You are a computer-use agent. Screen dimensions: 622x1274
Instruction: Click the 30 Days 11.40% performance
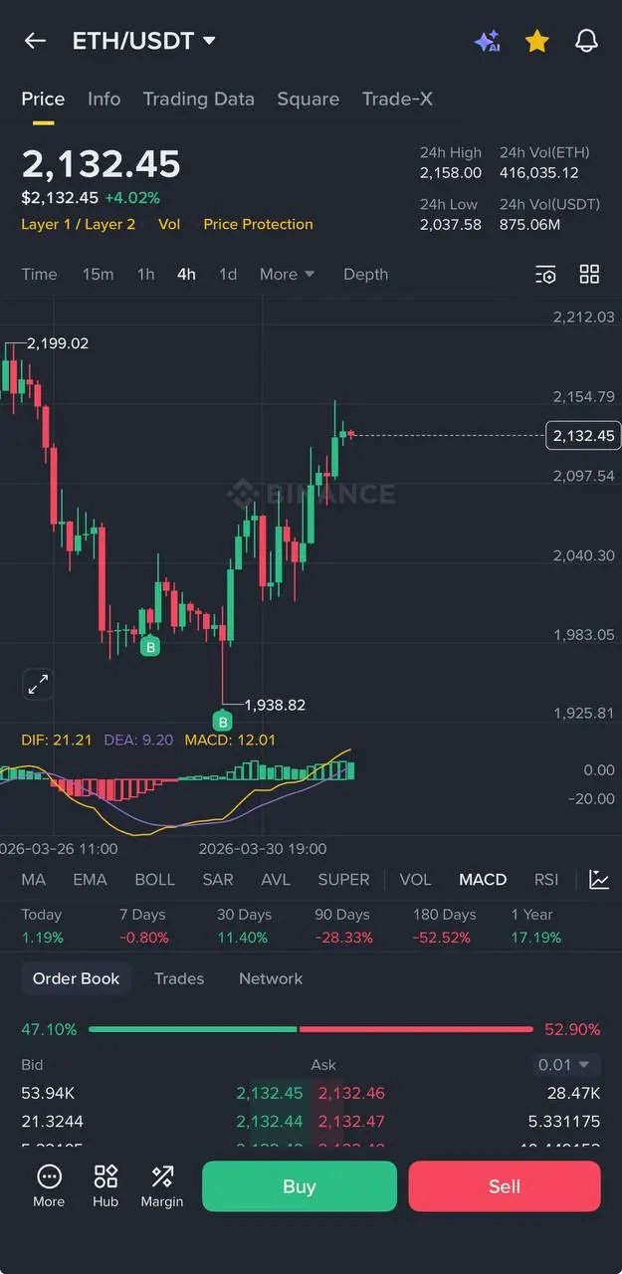coord(244,926)
